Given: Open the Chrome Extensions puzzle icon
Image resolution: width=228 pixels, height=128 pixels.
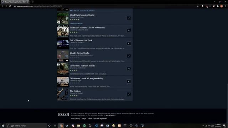Looking at the screenshot, I should click(x=218, y=6).
